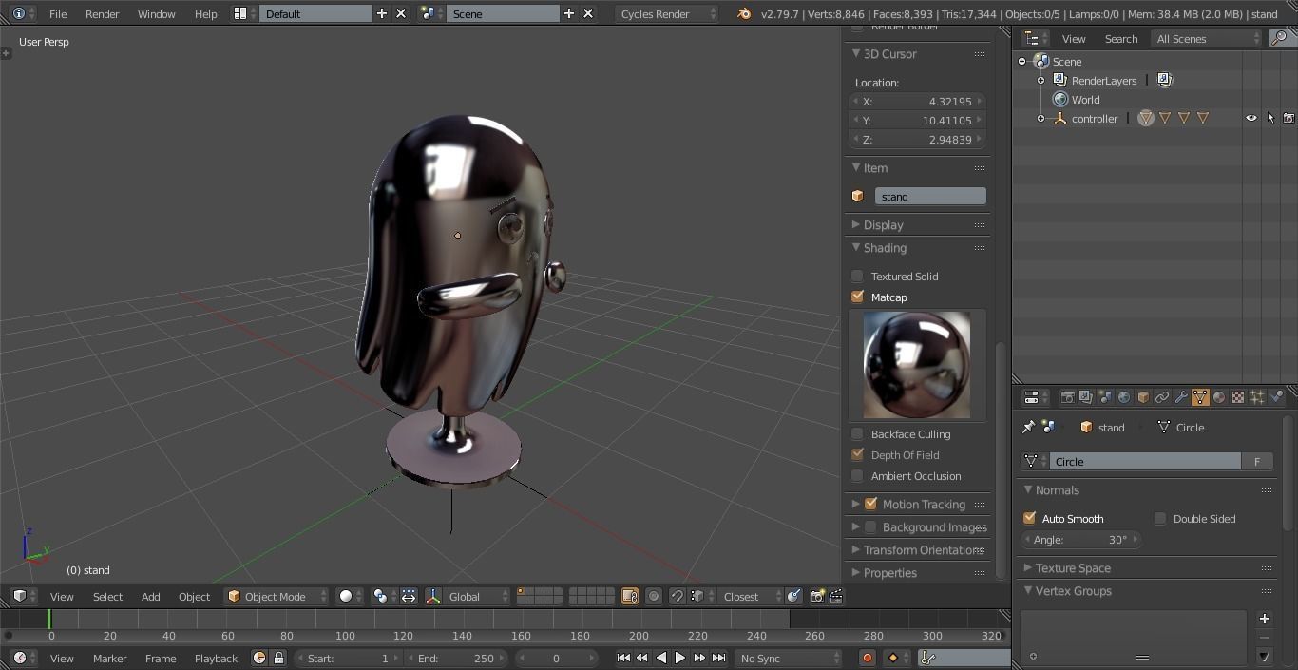This screenshot has width=1298, height=670.
Task: Toggle the timeline range lock icon
Action: click(278, 658)
